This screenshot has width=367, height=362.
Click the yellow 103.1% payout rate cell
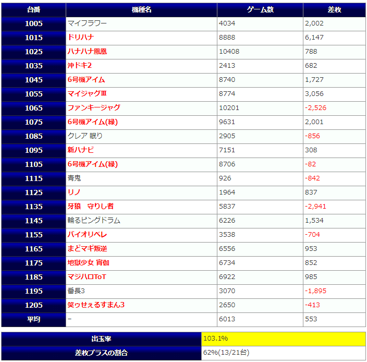(284, 339)
